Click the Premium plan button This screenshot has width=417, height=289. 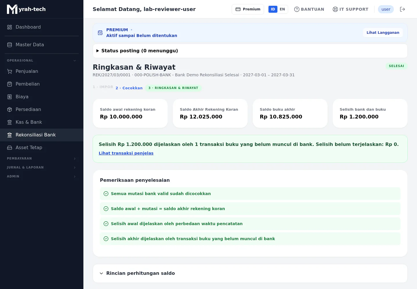(248, 9)
